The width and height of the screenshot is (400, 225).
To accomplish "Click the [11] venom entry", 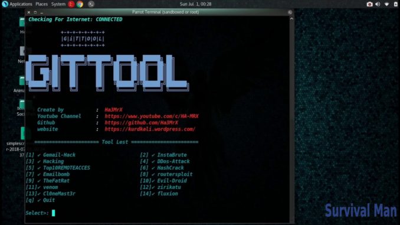I will (42, 187).
